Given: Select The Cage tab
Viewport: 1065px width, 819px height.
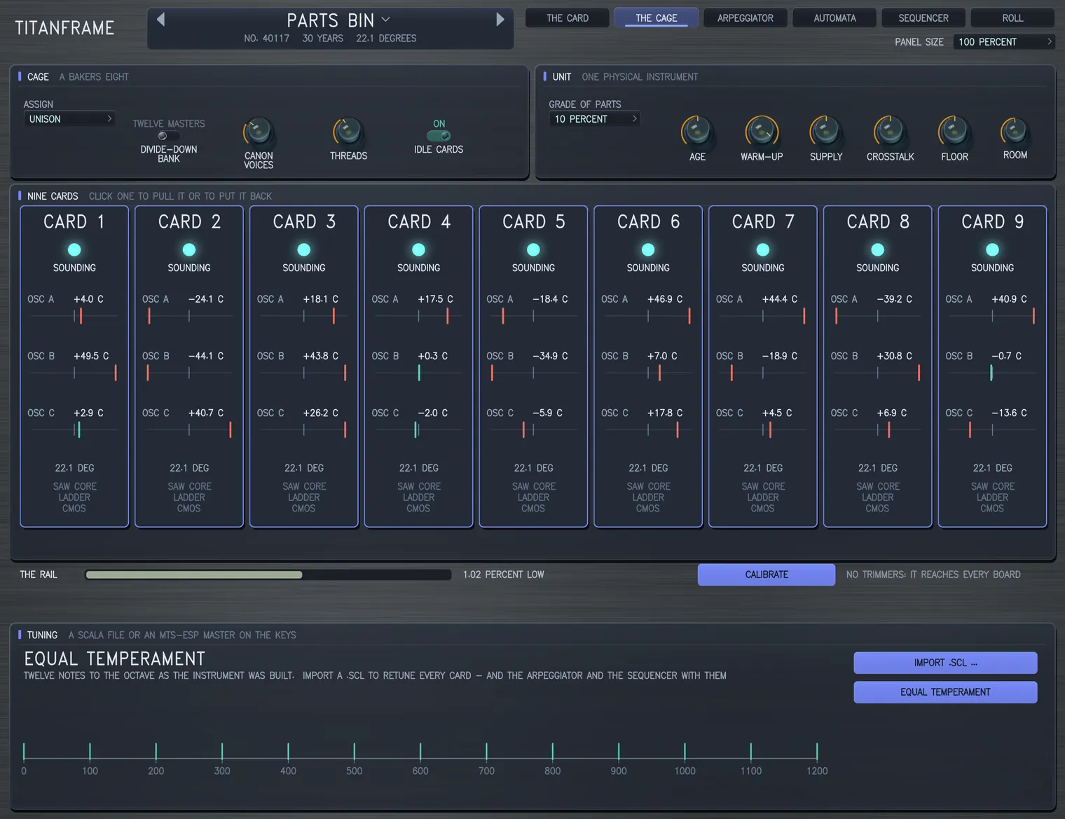Looking at the screenshot, I should coord(657,18).
